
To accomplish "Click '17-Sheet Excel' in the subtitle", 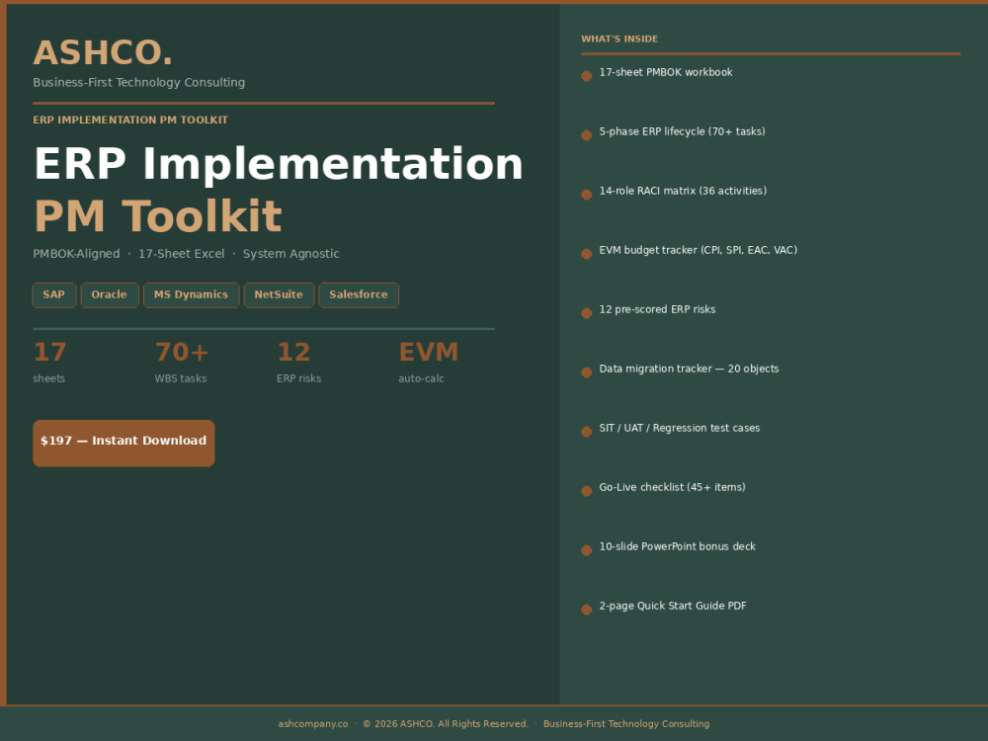I will [182, 254].
